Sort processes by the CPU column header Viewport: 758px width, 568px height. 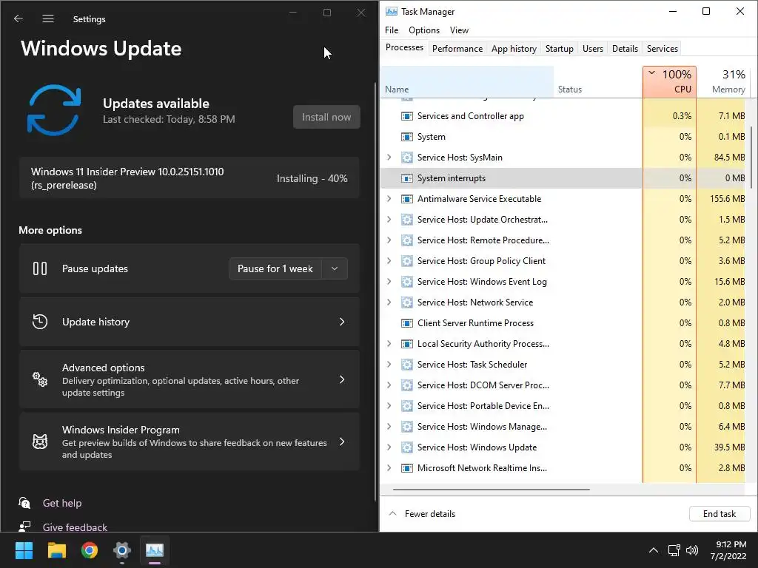(x=669, y=81)
